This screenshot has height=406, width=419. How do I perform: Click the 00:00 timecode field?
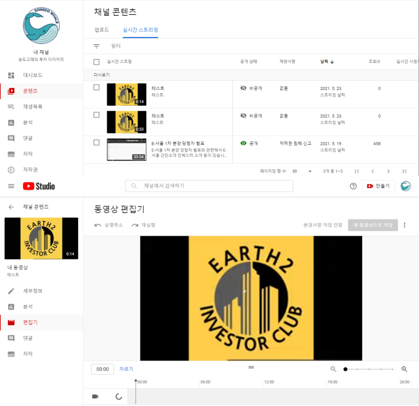[x=102, y=369]
